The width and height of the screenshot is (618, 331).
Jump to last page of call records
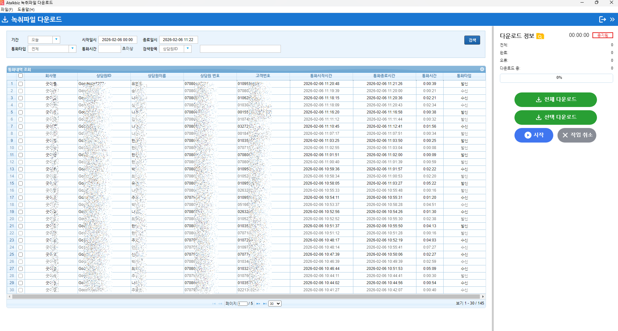[x=265, y=304]
